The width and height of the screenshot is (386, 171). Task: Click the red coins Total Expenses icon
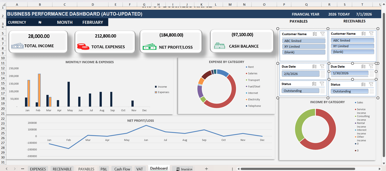(x=83, y=47)
